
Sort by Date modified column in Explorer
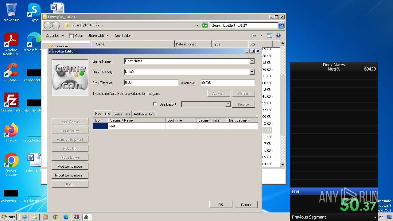tap(193, 44)
